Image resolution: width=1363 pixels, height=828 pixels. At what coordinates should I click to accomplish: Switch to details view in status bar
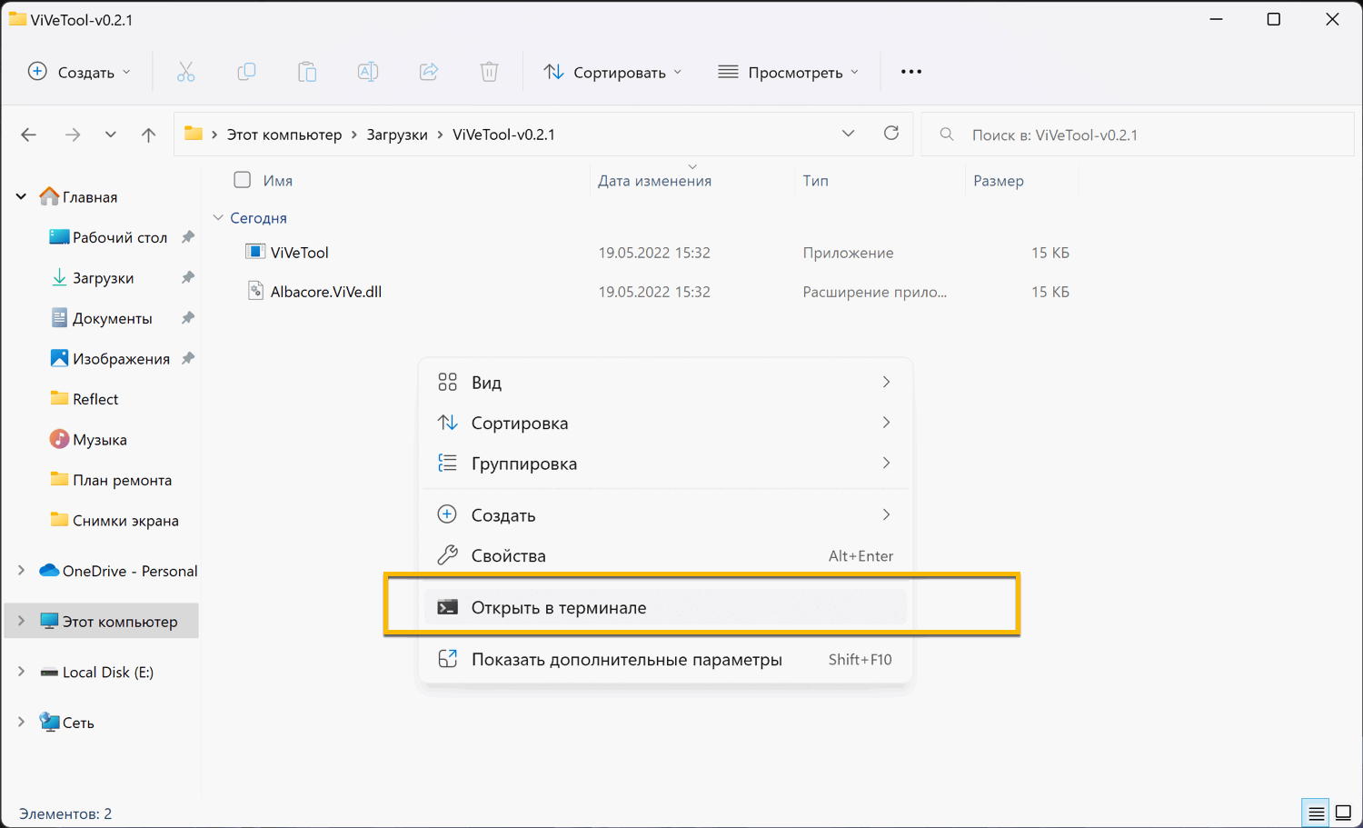1316,813
